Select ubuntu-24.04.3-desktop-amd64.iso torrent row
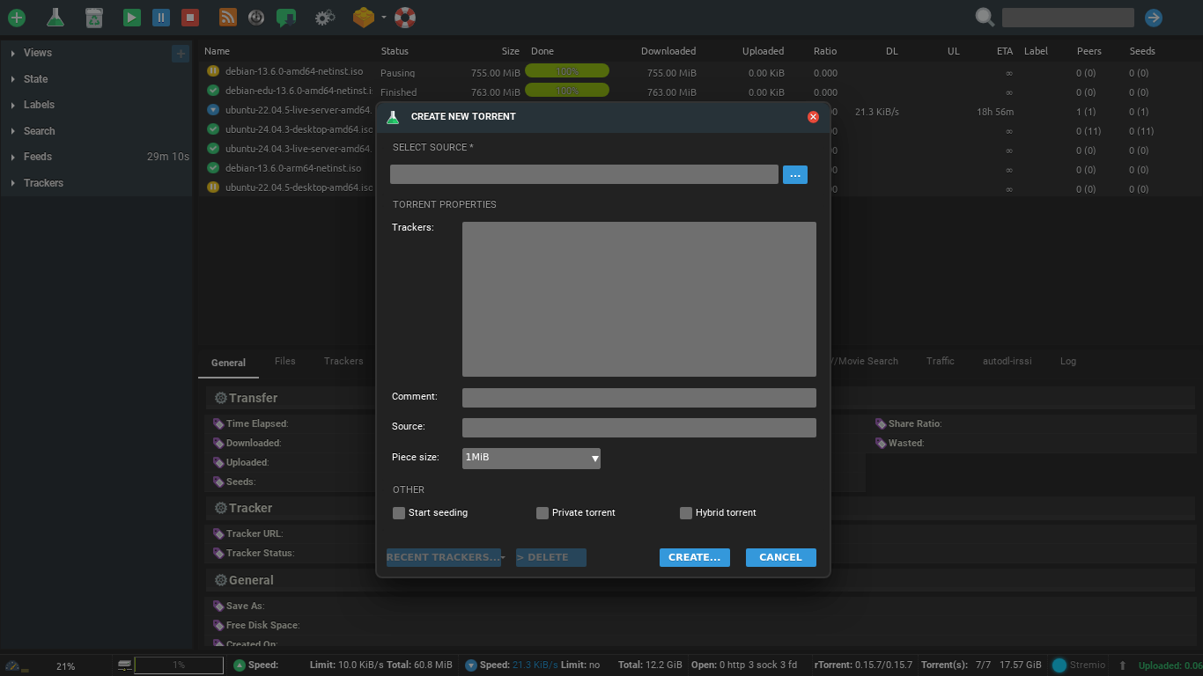The width and height of the screenshot is (1203, 676). pyautogui.click(x=299, y=129)
